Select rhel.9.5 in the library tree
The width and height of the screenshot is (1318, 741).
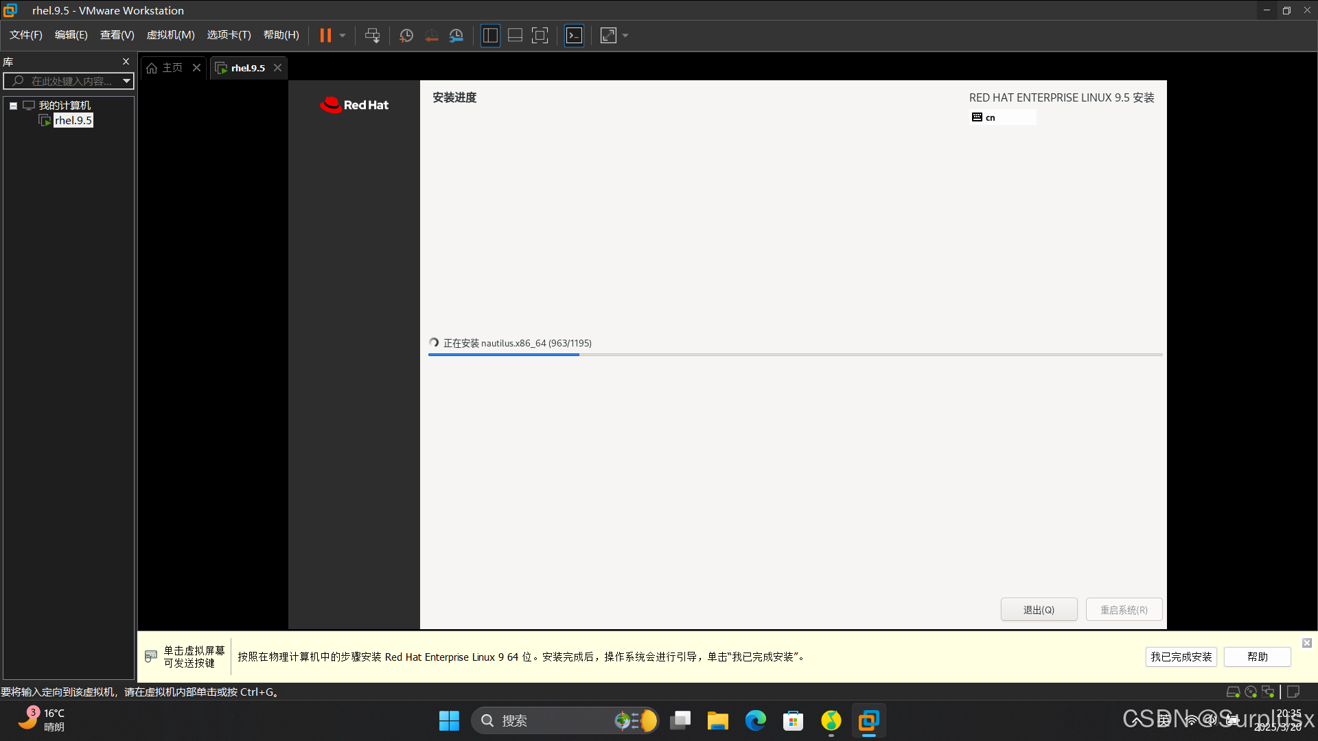(x=73, y=121)
